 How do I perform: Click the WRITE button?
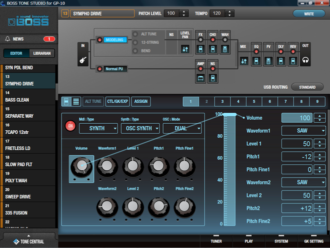309,14
